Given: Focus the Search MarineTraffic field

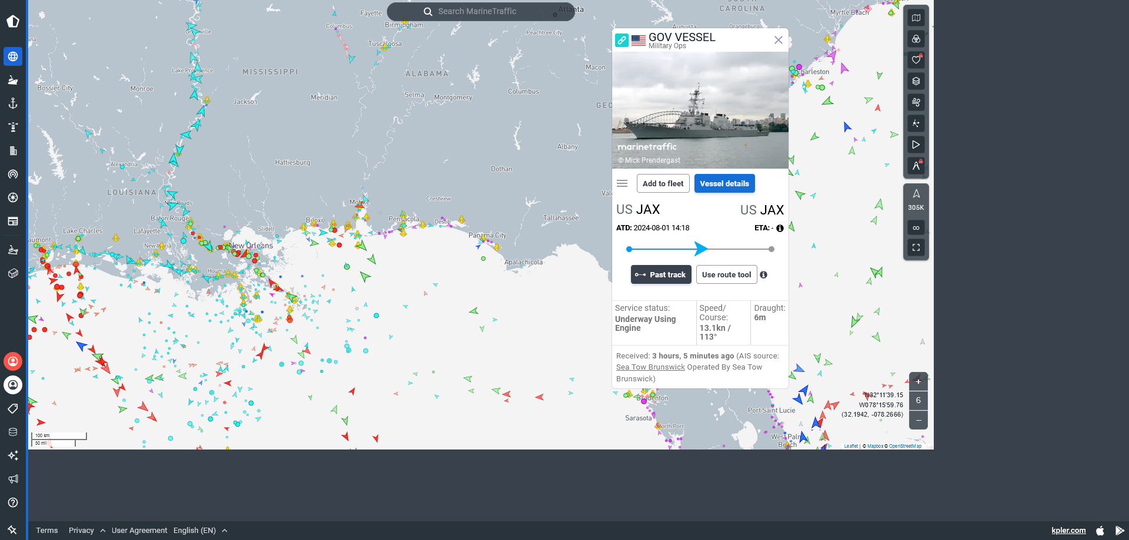Looking at the screenshot, I should coord(481,11).
